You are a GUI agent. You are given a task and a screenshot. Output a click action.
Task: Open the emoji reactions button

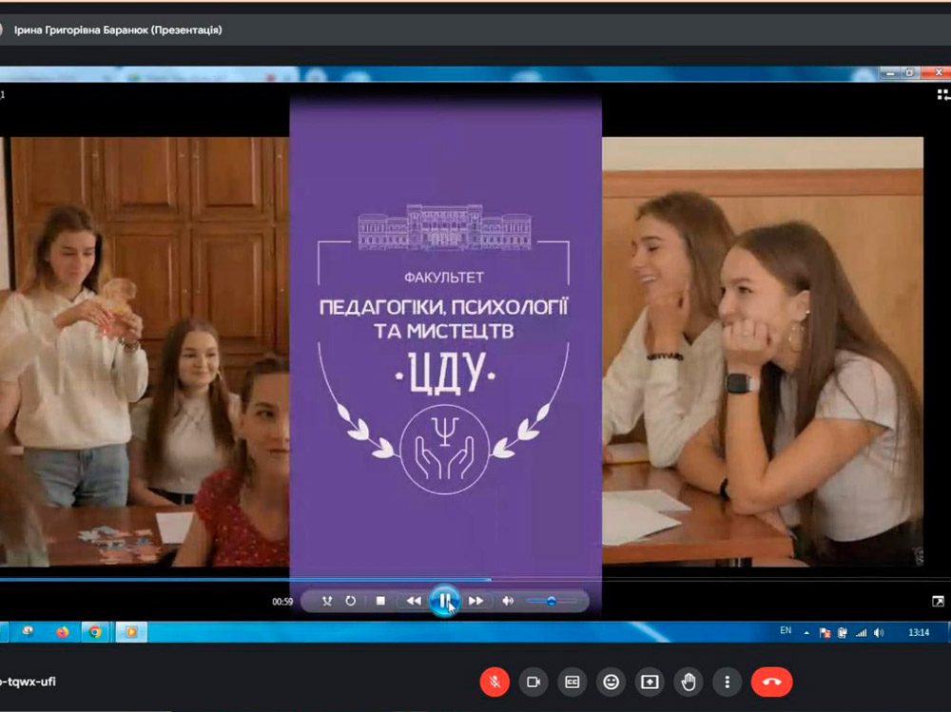[x=611, y=682]
